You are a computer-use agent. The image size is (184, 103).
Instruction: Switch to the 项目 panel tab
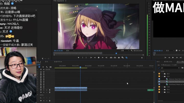pos(158,62)
